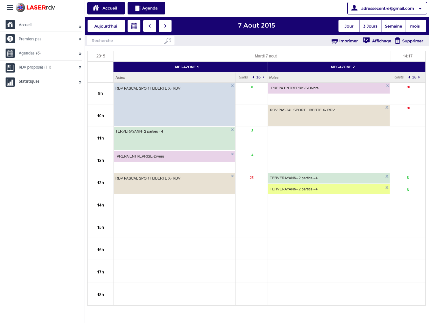
Task: Increase Megazone 1 Gilets count arrow
Action: (263, 77)
